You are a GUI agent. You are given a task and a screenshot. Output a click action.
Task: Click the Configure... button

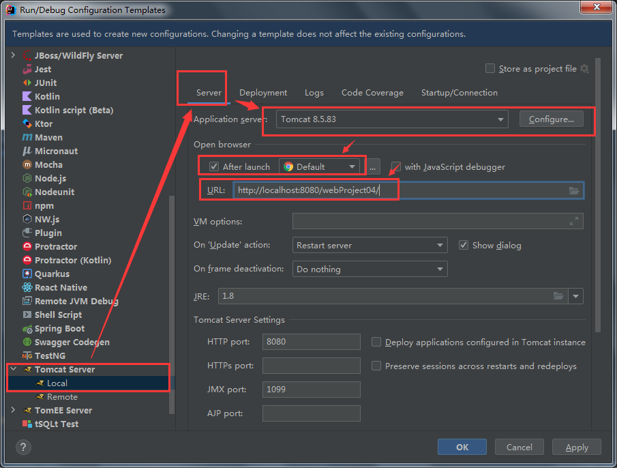[x=552, y=119]
